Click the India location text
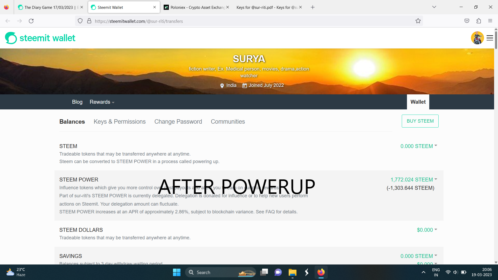 point(231,85)
